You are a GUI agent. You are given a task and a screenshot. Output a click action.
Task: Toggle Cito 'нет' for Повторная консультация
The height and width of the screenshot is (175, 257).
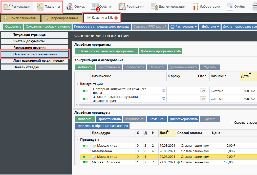(x=203, y=91)
